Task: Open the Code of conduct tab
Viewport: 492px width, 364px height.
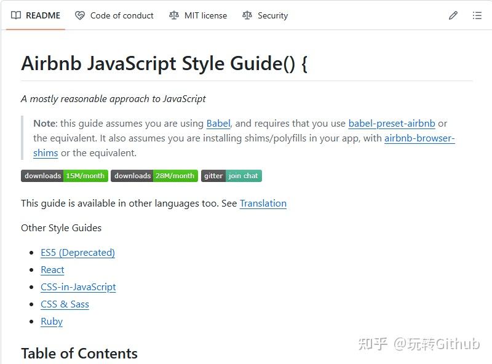Action: point(114,15)
